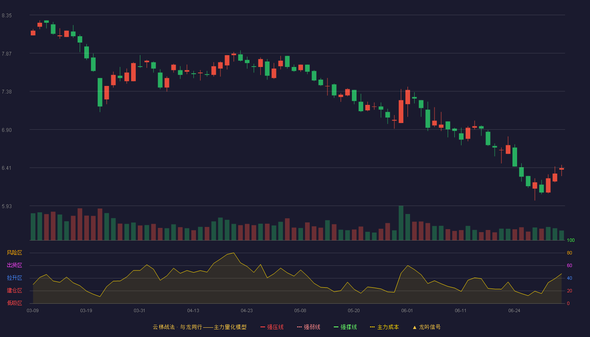Click the 06-24 date axis label

[x=514, y=310]
